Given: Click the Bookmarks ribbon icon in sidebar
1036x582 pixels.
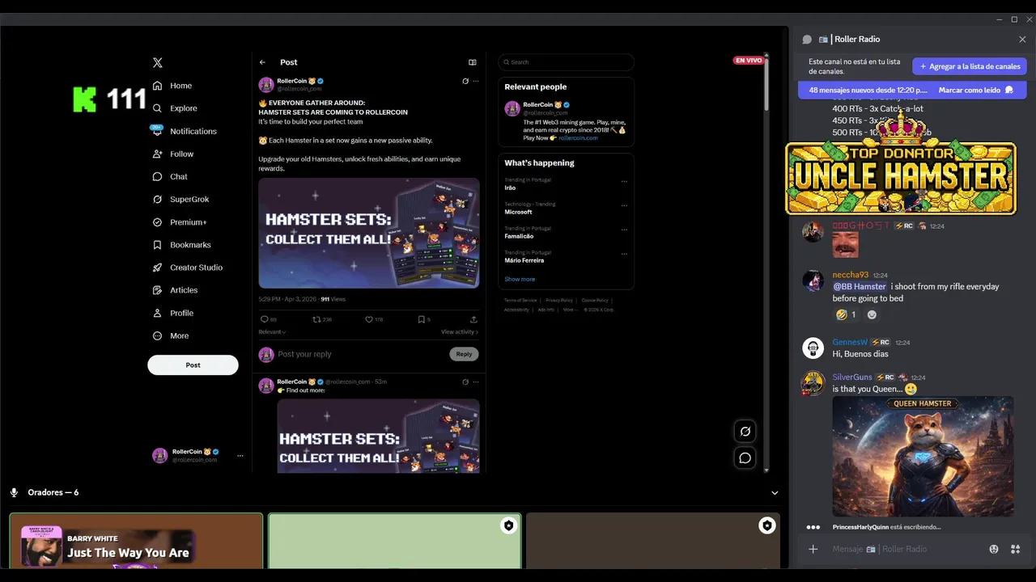Looking at the screenshot, I should point(158,245).
